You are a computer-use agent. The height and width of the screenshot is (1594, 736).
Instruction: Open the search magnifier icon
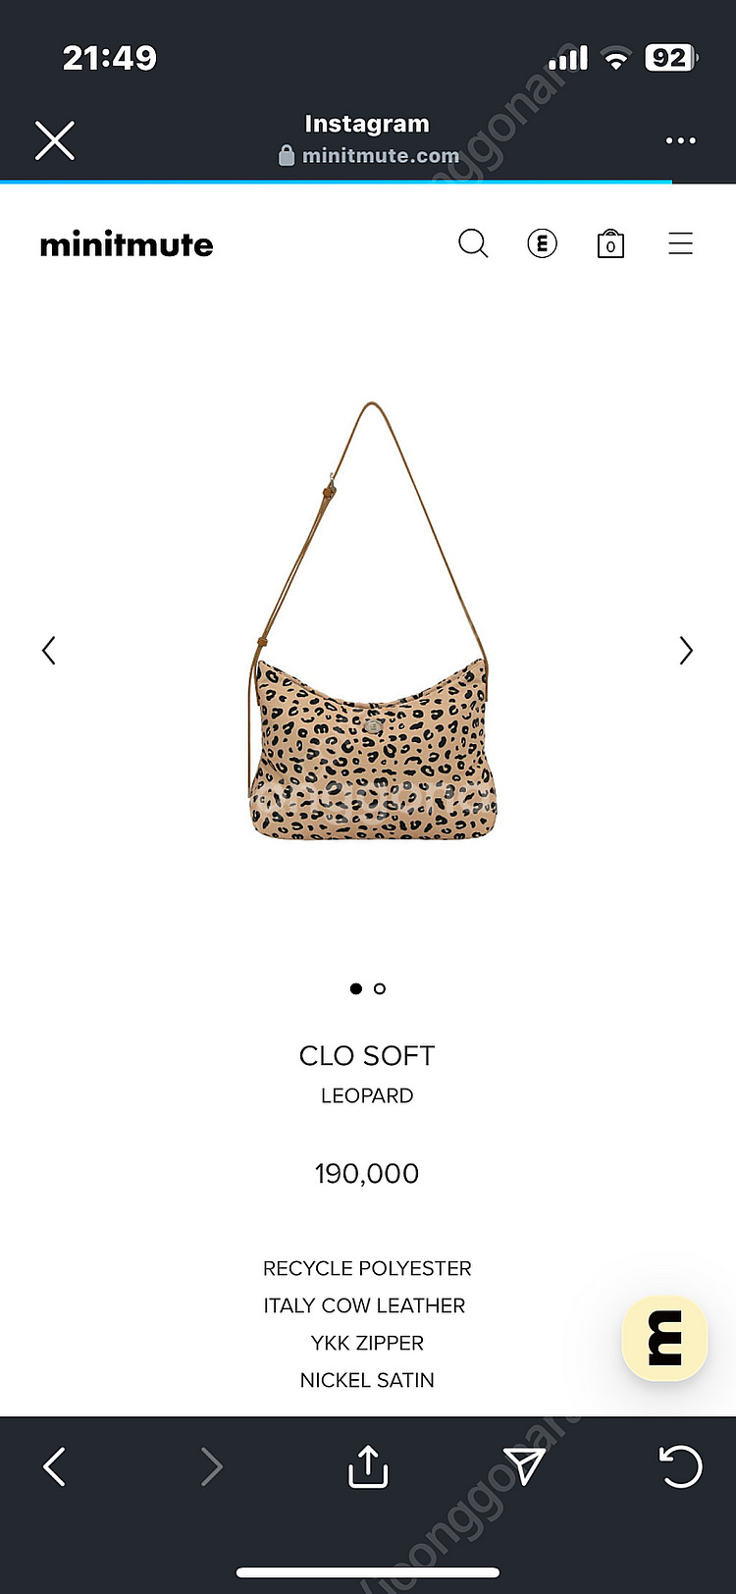[x=473, y=243]
